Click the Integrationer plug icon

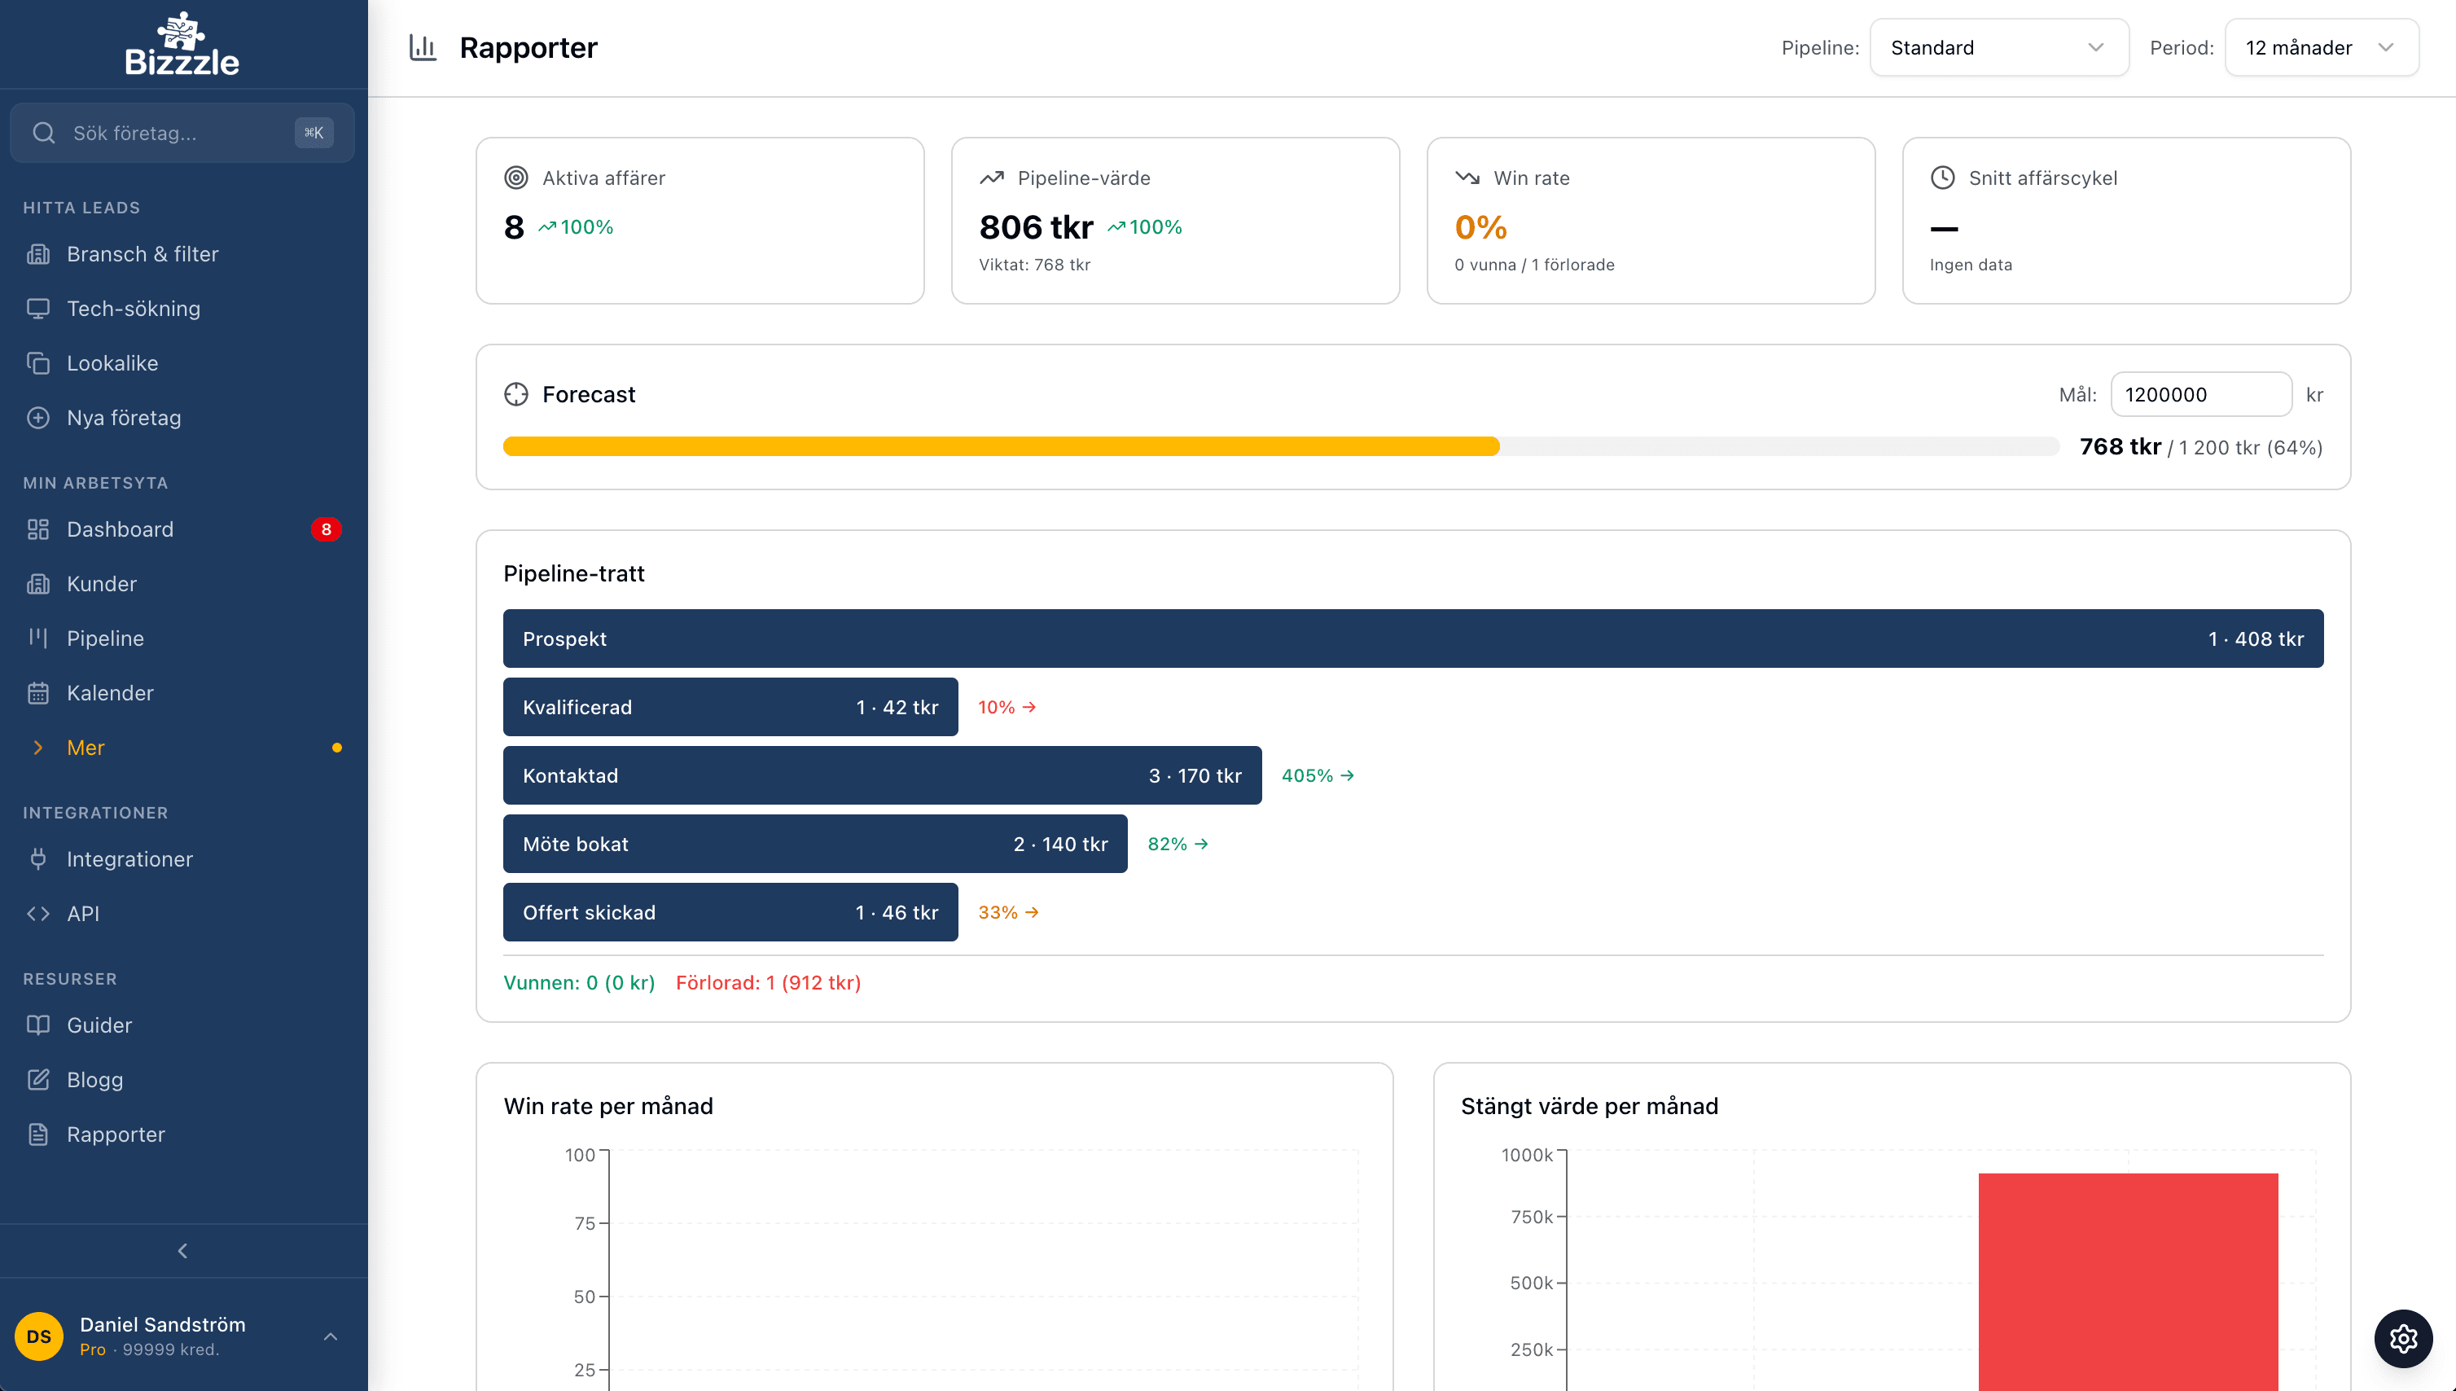[38, 859]
